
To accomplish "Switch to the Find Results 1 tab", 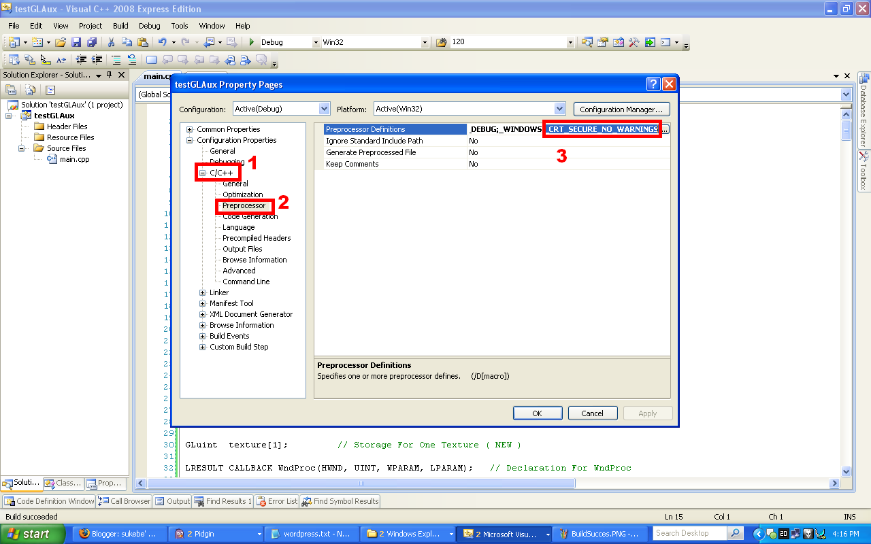I will pos(223,501).
